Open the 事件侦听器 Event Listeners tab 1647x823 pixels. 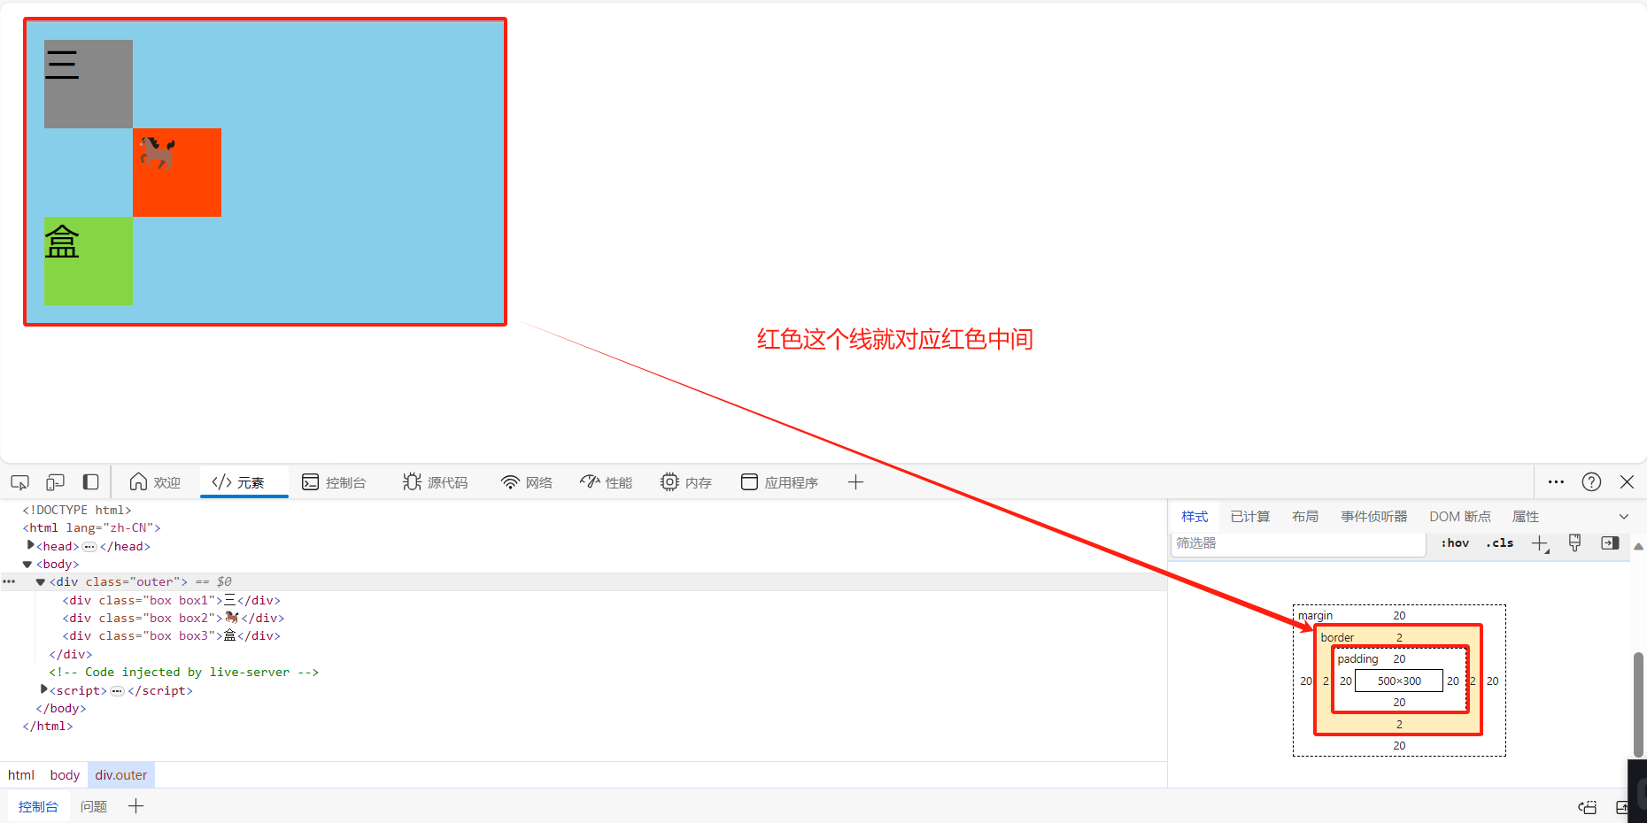pos(1374,517)
